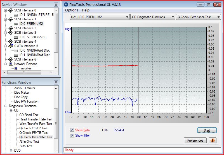Screen dimensions: 224x155
Task: Select Disc Copy function
Action: [21, 97]
